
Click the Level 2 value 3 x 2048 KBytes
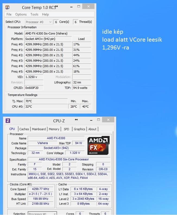coord(83,199)
